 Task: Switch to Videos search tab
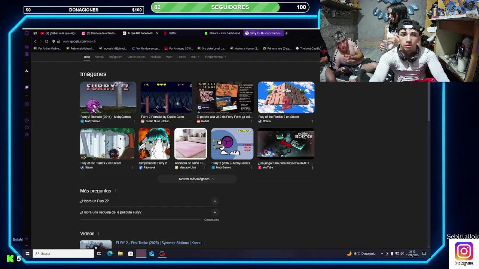click(100, 57)
